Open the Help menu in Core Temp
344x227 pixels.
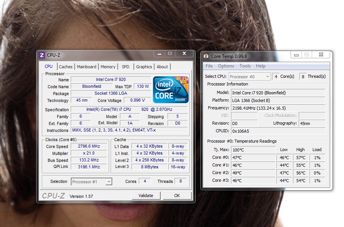point(261,66)
